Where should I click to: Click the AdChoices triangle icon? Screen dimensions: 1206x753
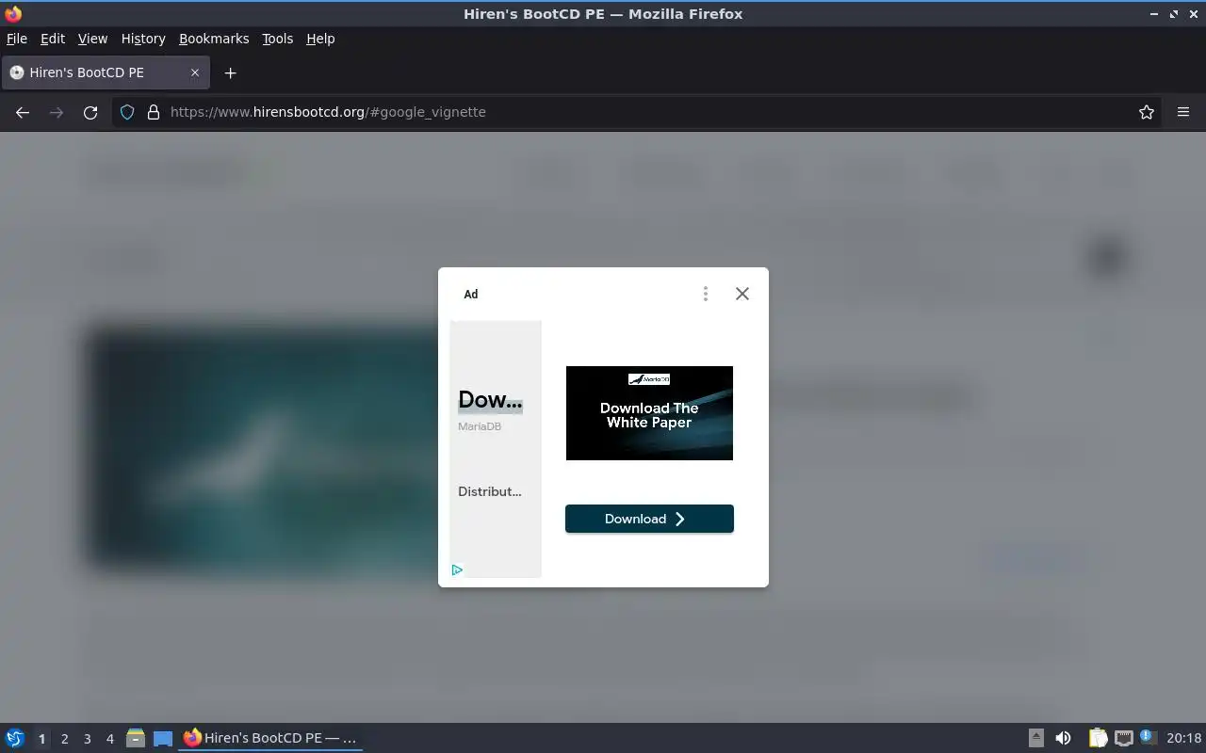coord(457,569)
